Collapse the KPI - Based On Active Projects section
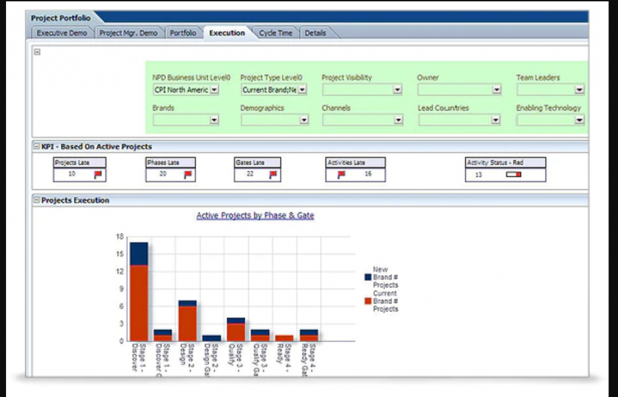The image size is (618, 397). (x=37, y=146)
